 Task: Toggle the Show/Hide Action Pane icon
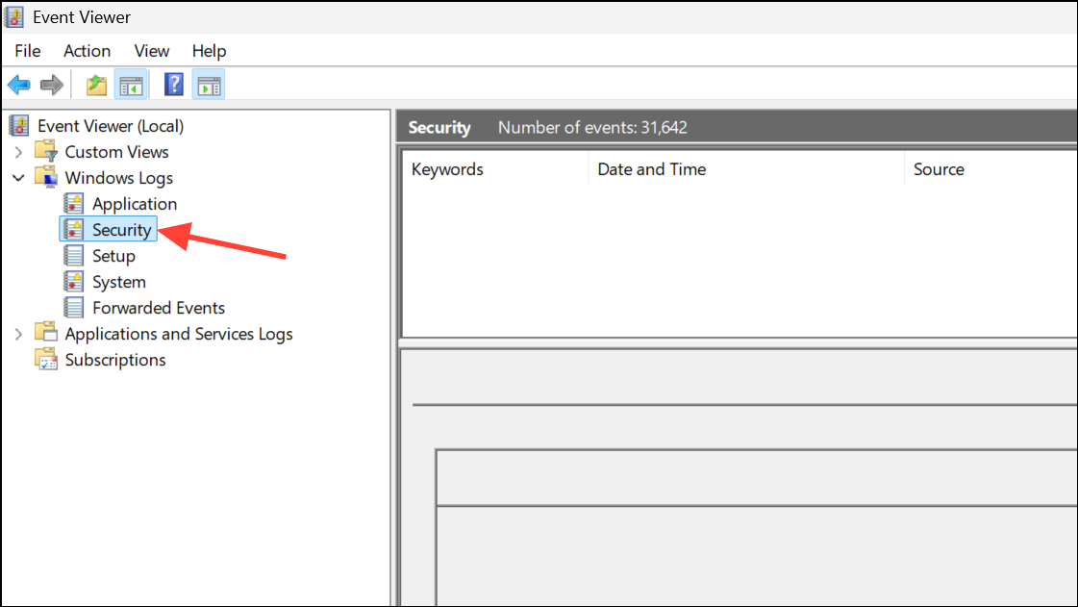(209, 86)
